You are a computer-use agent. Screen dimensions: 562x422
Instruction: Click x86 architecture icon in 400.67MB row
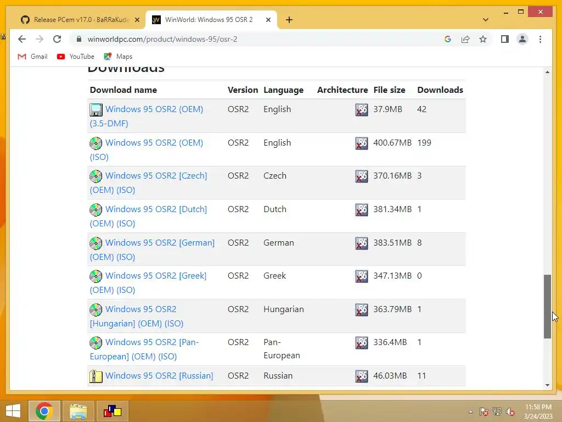click(361, 143)
